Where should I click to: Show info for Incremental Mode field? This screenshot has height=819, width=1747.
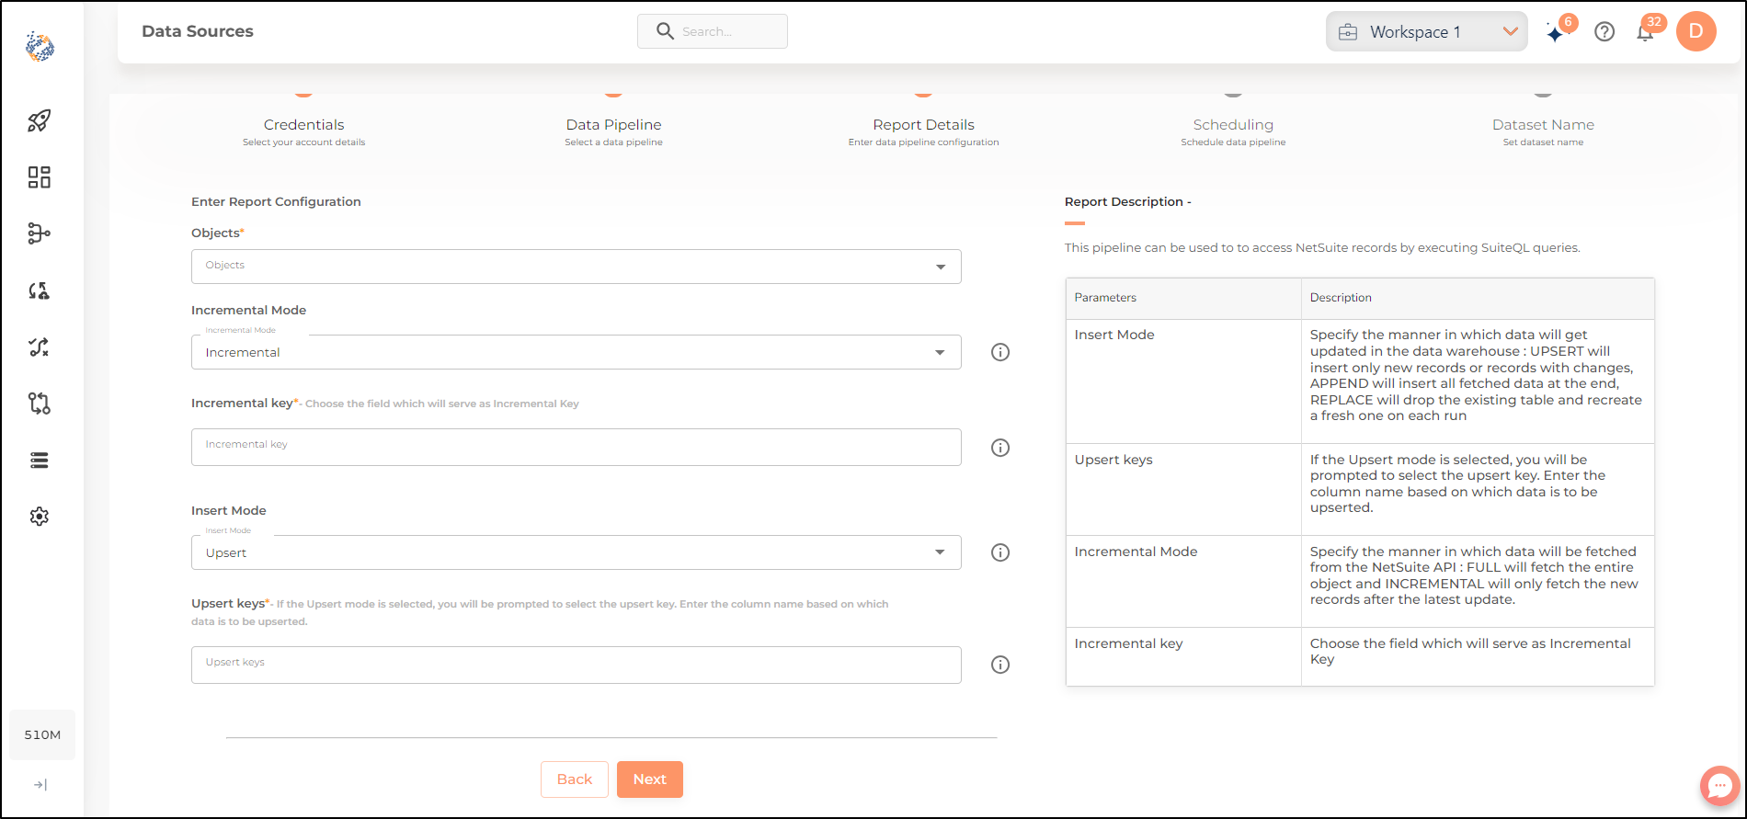point(1000,352)
